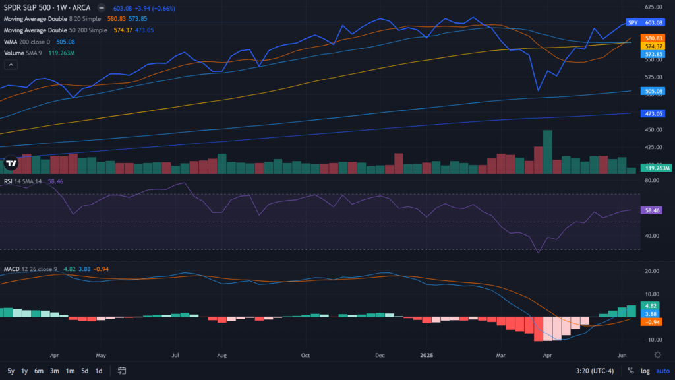Screen dimensions: 675x380
Task: Choose the 1m time range
Action: [70, 371]
